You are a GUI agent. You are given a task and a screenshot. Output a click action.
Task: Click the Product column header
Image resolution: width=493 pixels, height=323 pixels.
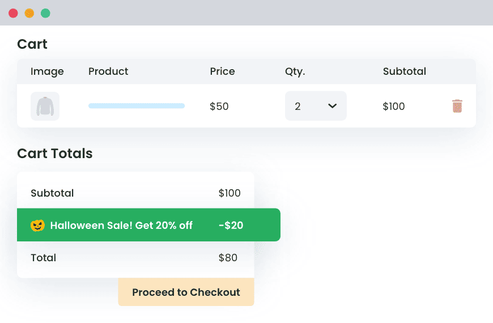(x=108, y=71)
